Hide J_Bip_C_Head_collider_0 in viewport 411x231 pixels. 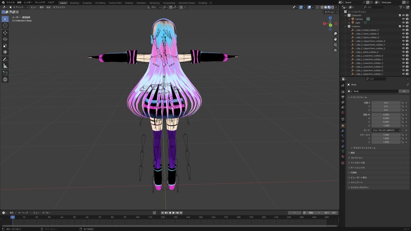[403, 30]
